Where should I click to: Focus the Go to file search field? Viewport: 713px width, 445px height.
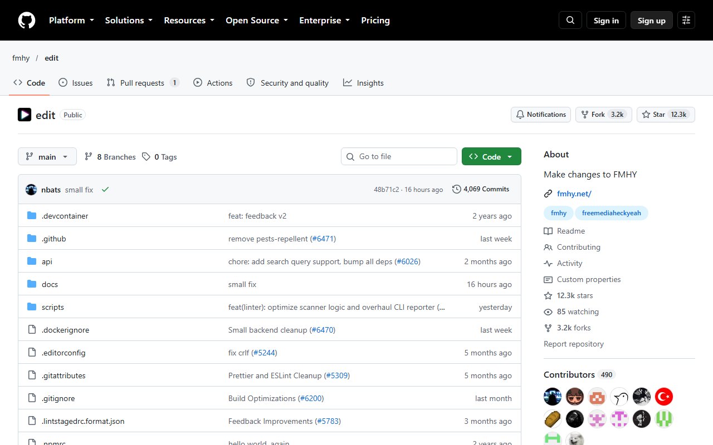click(x=399, y=156)
